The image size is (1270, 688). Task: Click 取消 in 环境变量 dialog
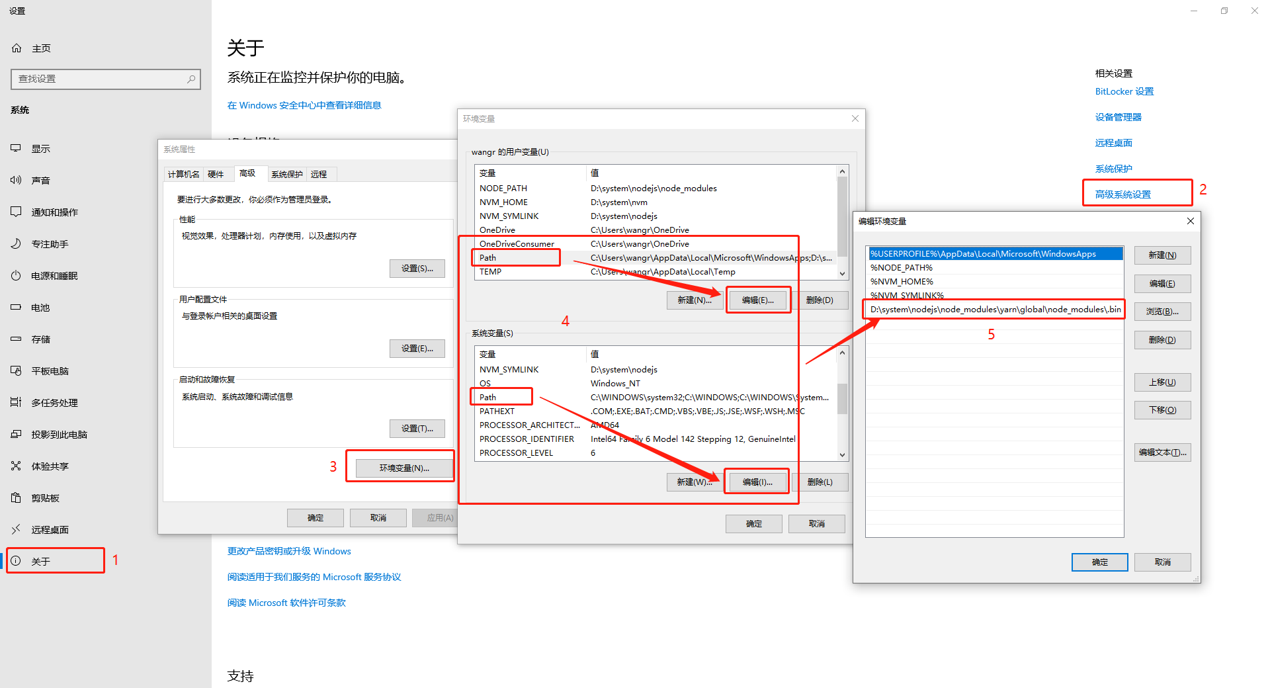(817, 523)
